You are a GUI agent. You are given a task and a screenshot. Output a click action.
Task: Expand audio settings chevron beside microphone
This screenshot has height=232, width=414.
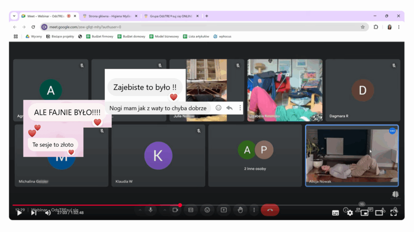click(140, 210)
